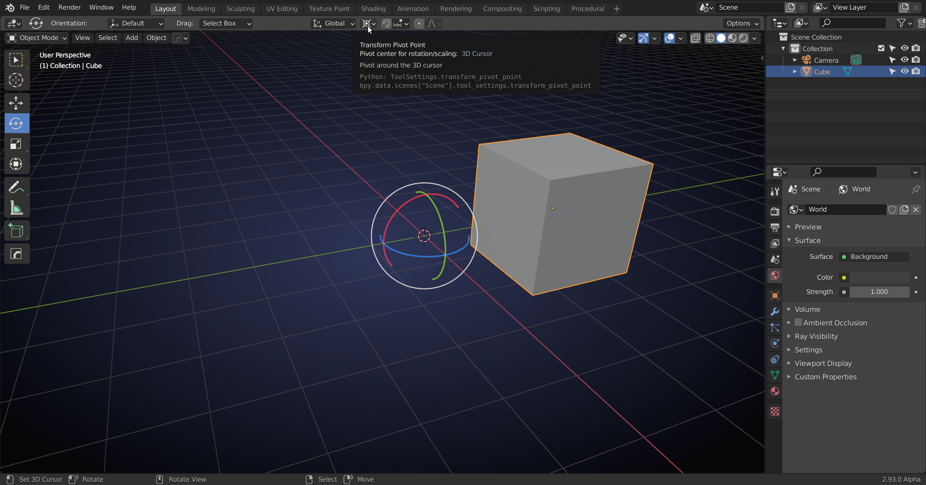Open the viewport Add menu
Image resolution: width=926 pixels, height=485 pixels.
coord(132,38)
